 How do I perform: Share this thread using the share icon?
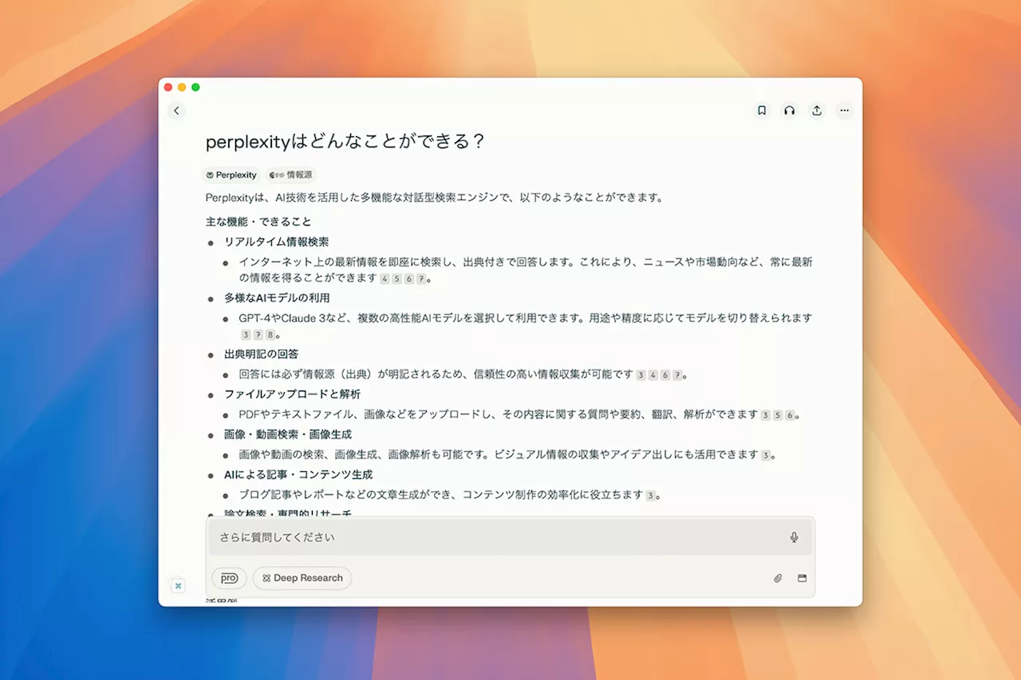pos(817,111)
